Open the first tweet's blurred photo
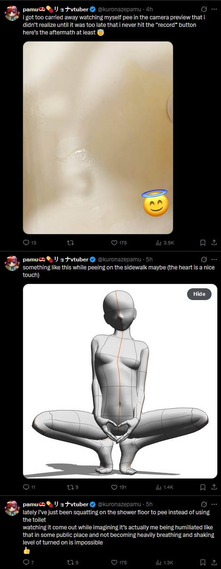 pos(98,138)
